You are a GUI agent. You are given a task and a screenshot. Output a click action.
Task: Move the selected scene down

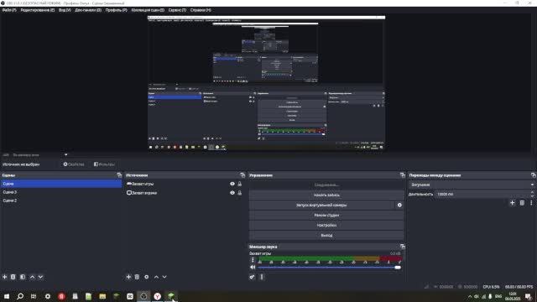[x=40, y=277]
